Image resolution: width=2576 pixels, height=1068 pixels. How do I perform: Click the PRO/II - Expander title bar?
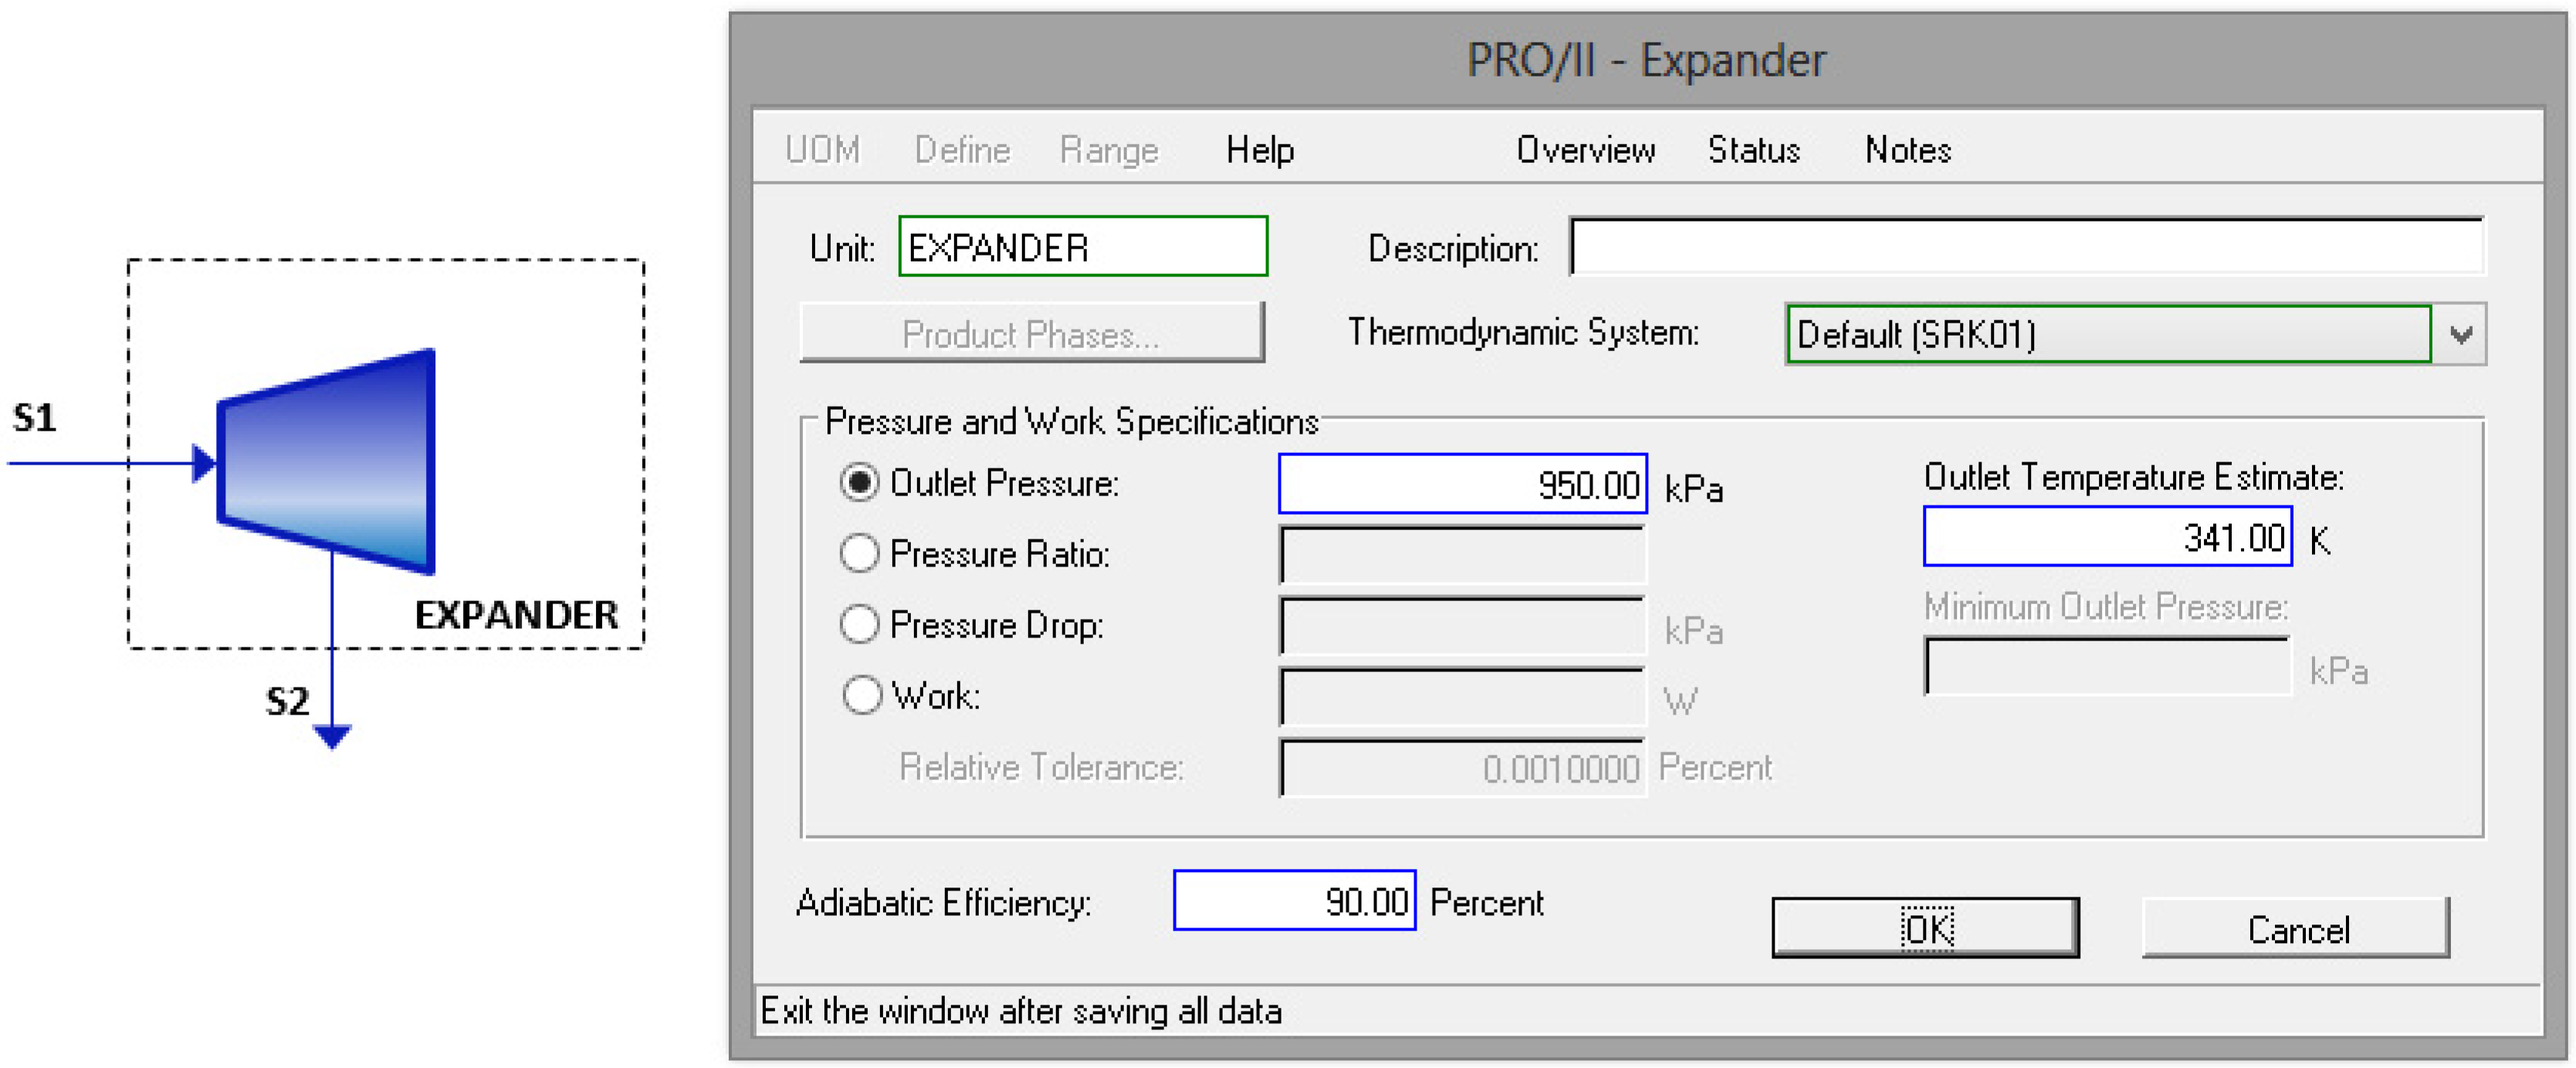[x=1646, y=61]
